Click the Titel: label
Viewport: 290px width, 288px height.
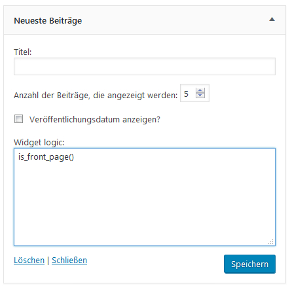[x=23, y=52]
